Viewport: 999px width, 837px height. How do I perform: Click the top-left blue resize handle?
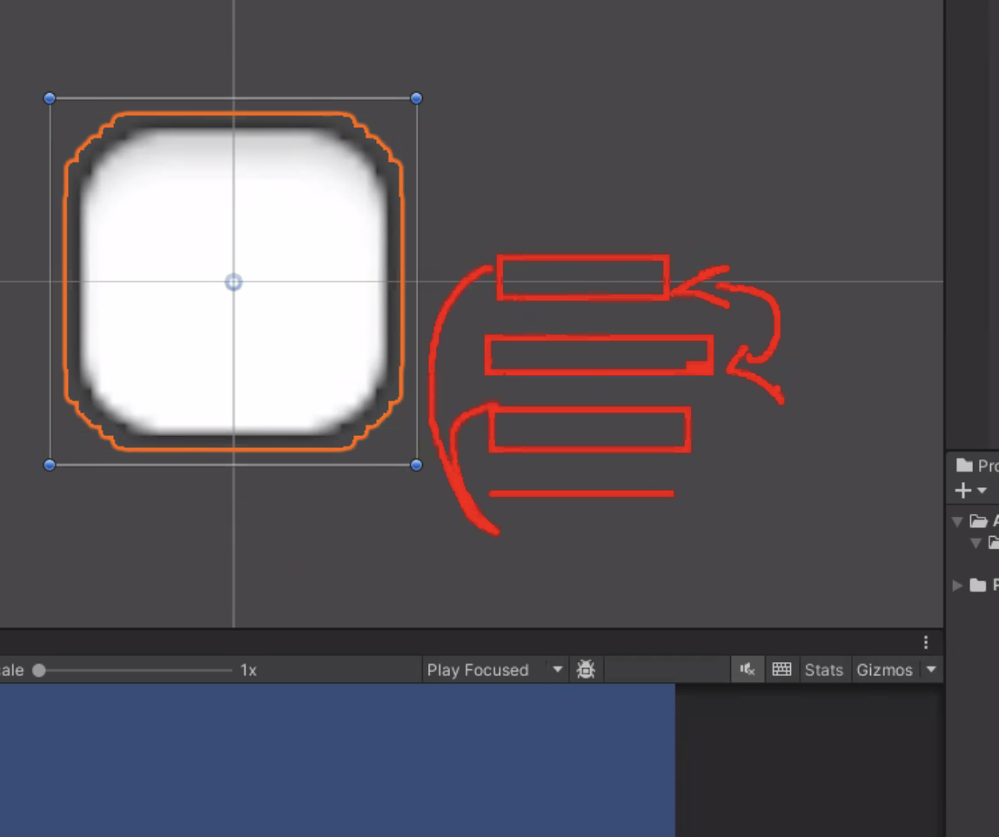click(x=50, y=98)
